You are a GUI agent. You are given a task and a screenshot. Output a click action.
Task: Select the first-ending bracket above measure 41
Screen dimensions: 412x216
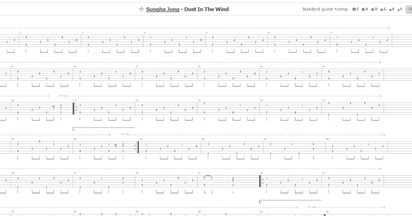point(290,202)
